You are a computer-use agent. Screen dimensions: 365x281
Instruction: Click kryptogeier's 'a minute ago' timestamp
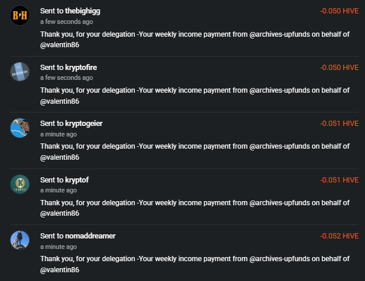(58, 134)
